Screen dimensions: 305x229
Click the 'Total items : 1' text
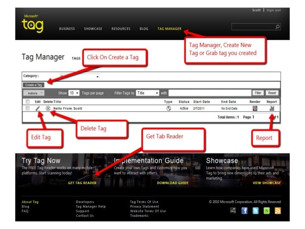(228, 117)
